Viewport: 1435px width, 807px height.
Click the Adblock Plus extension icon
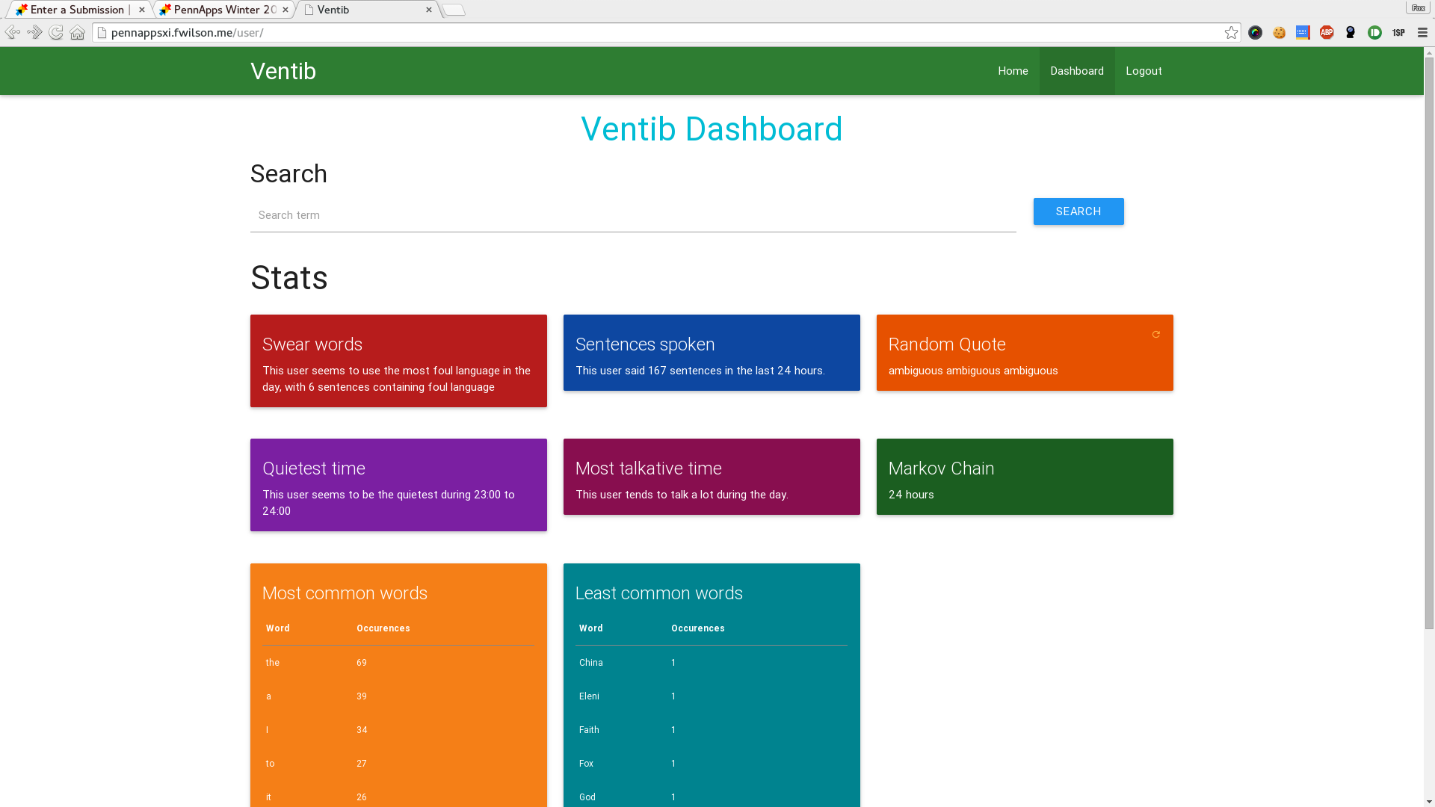click(x=1327, y=33)
